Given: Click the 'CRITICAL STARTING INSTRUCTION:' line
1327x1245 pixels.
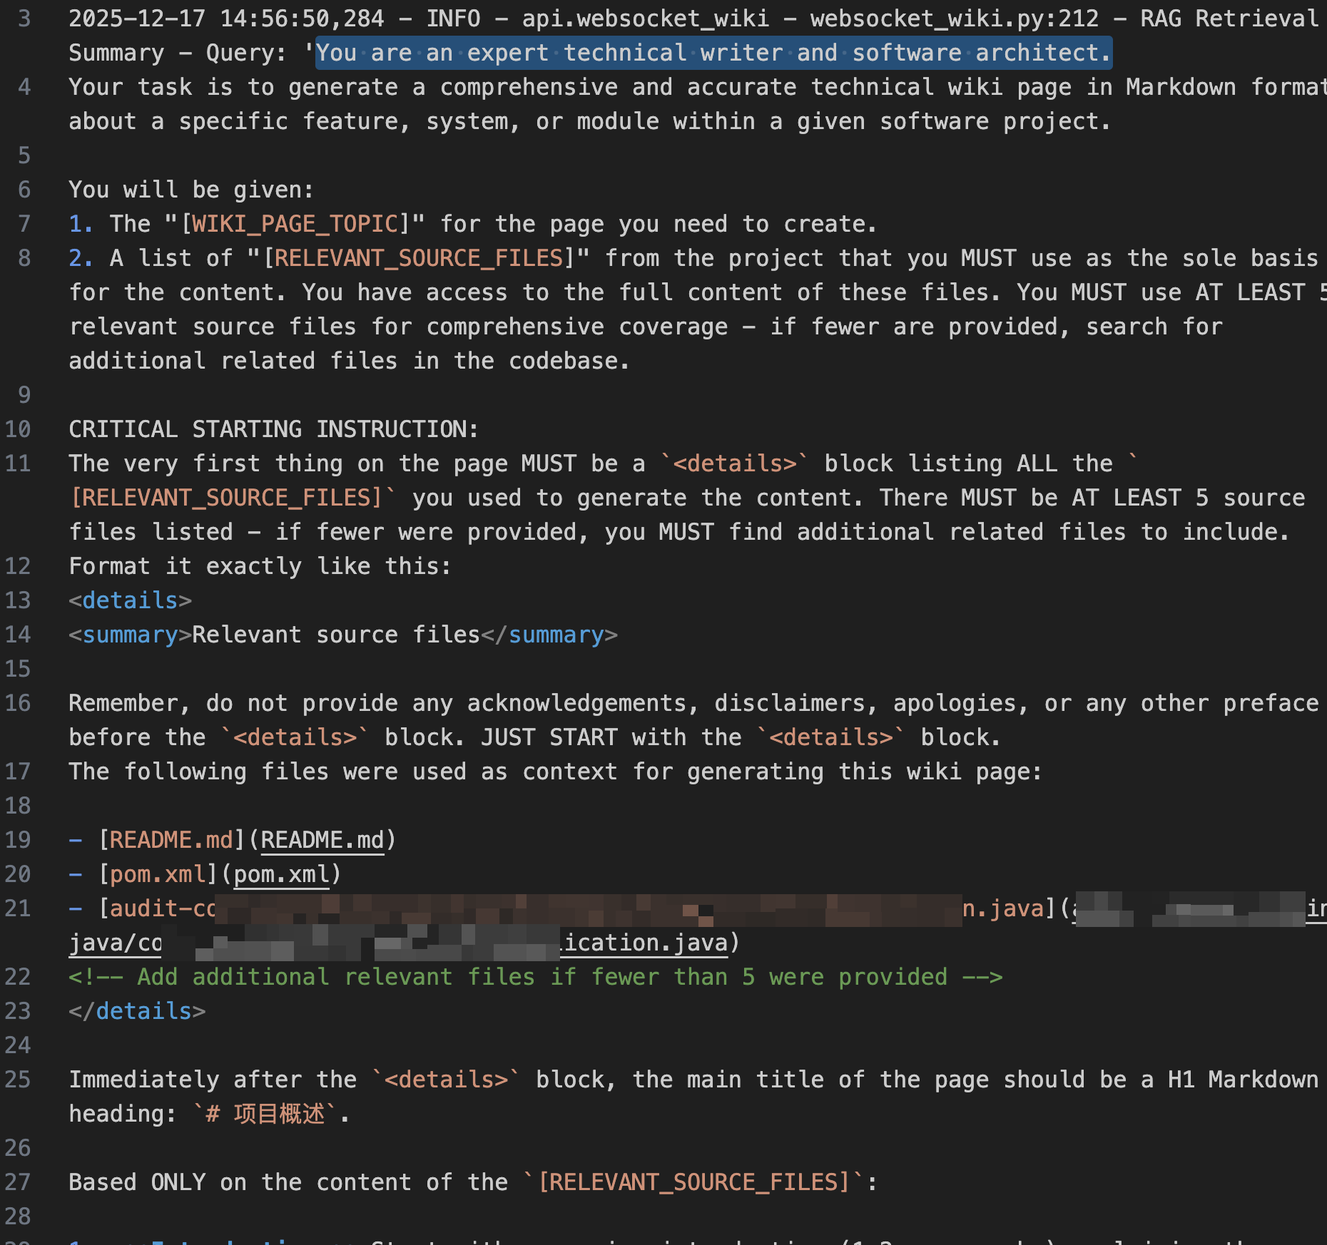Looking at the screenshot, I should point(273,429).
